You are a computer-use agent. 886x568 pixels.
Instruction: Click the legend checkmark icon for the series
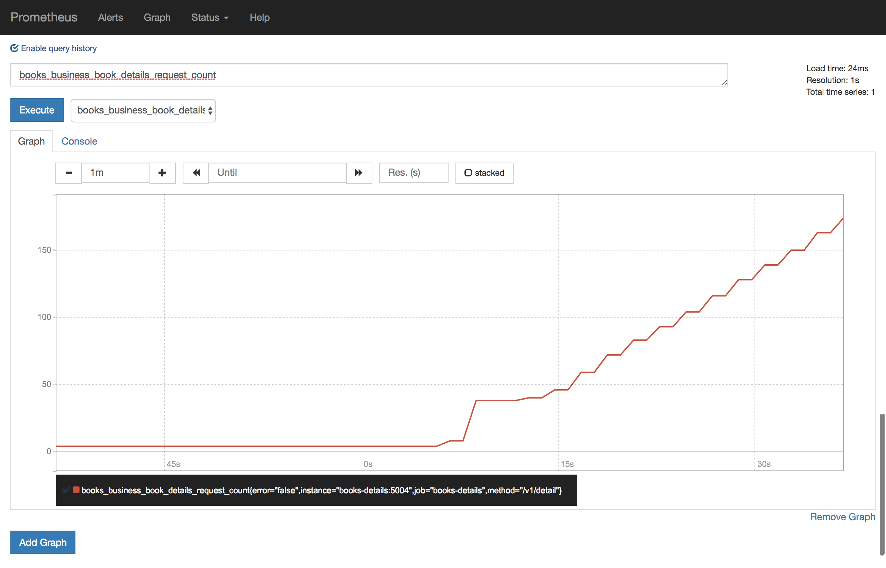66,490
